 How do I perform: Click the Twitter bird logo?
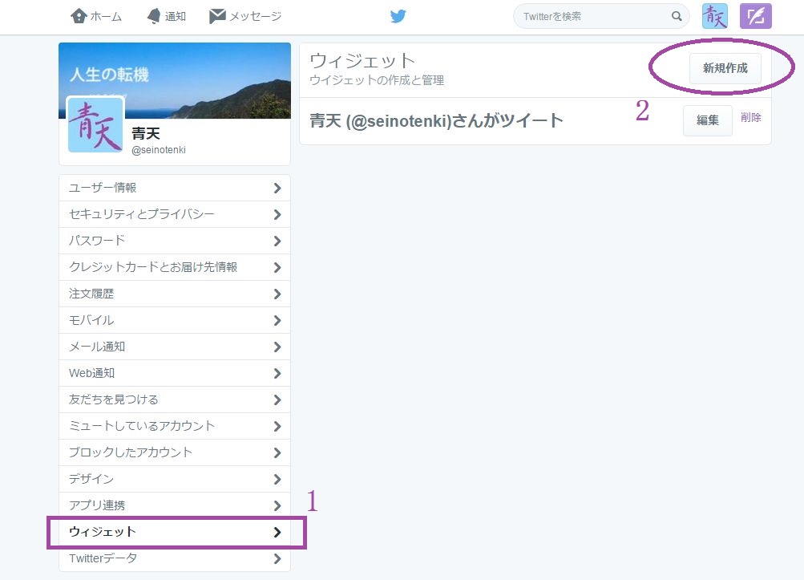398,16
